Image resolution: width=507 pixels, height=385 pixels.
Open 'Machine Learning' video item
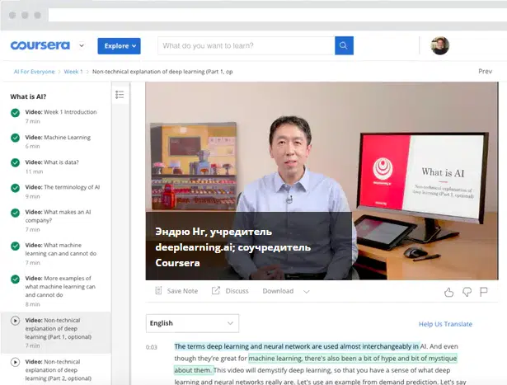click(x=58, y=142)
